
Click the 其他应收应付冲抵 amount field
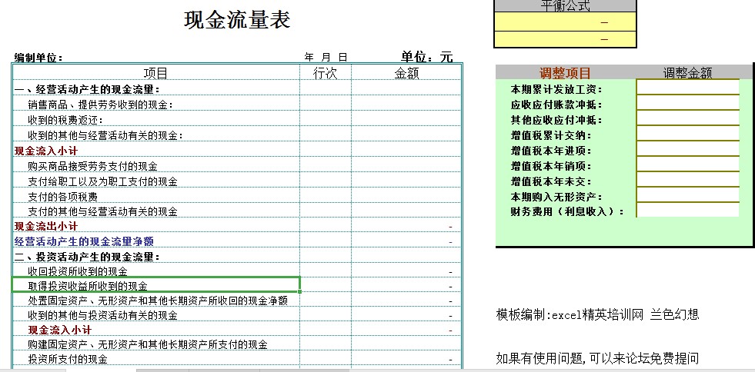(687, 118)
